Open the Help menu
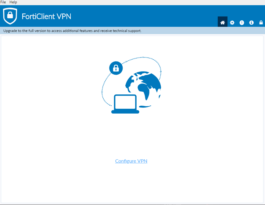The width and height of the screenshot is (265, 205). tap(13, 2)
